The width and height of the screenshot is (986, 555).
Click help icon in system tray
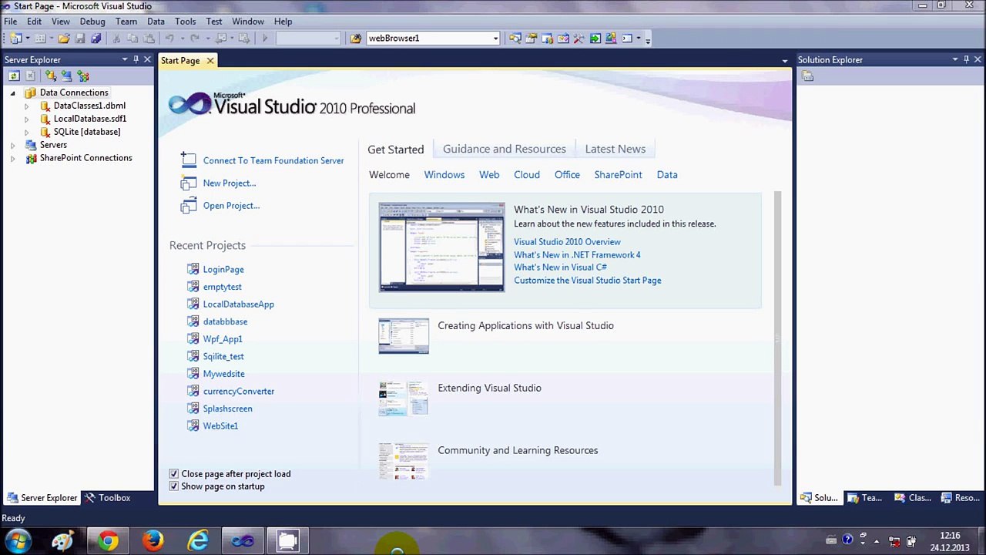click(847, 540)
